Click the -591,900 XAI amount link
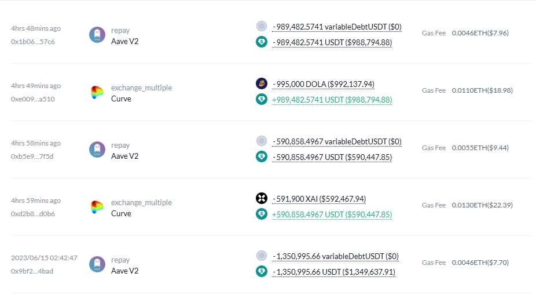 pyautogui.click(x=319, y=199)
